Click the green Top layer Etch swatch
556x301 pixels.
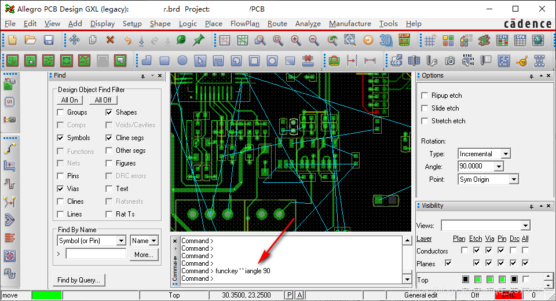point(478,280)
